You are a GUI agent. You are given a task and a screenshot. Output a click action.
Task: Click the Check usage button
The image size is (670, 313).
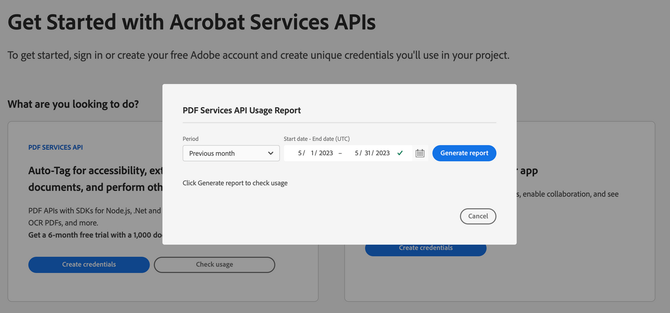click(x=215, y=264)
